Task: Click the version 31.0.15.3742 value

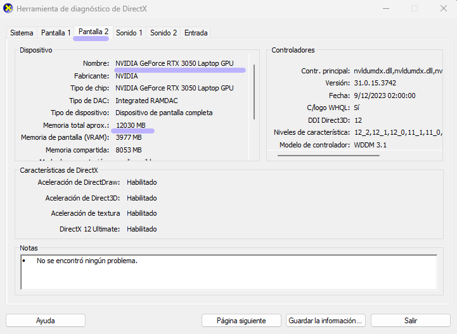Action: [x=375, y=83]
